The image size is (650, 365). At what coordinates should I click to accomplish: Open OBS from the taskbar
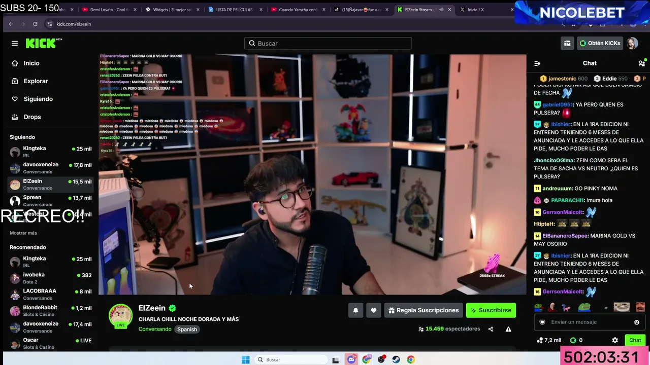[381, 359]
